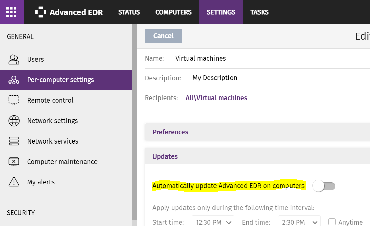The image size is (370, 226).
Task: Click the sidebar vertical scrollbar
Action: (x=134, y=123)
